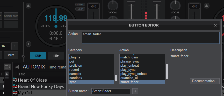Activate the CUH cue button
This screenshot has width=224, height=96.
tap(38, 56)
